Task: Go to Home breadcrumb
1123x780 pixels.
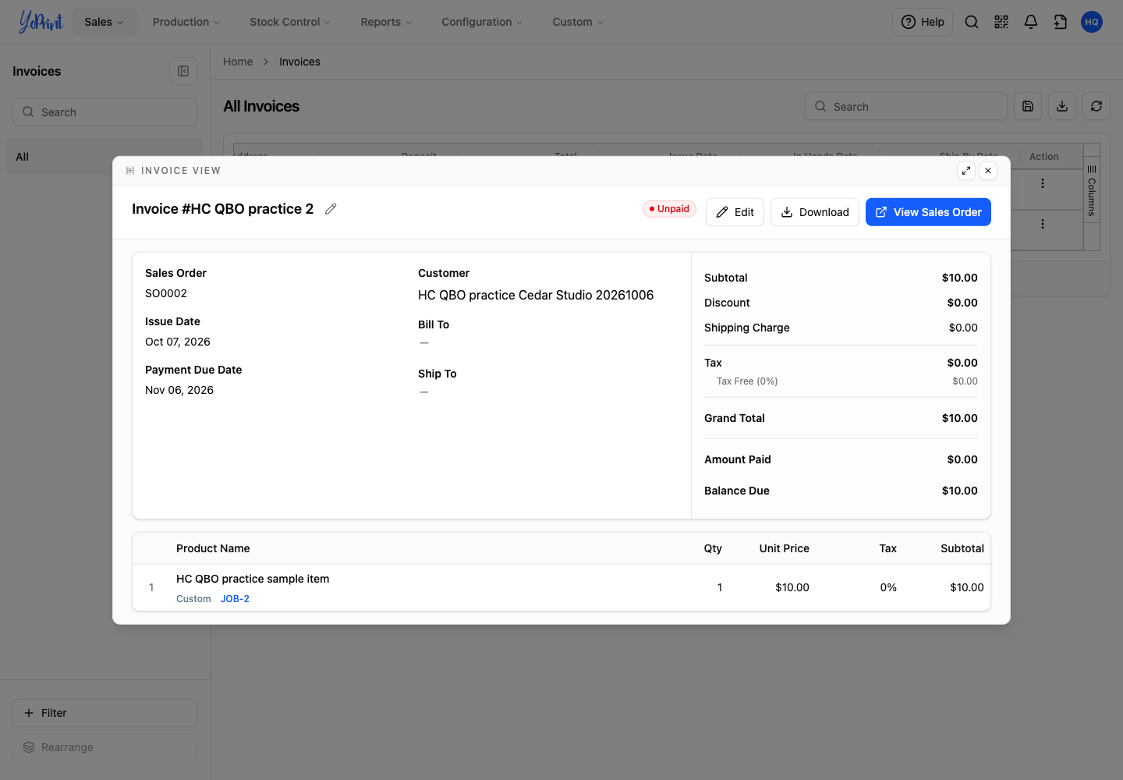Action: [238, 62]
